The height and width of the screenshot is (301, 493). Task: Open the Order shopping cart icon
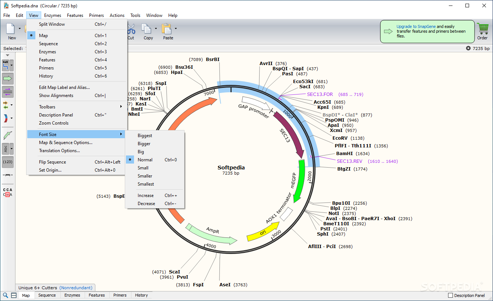point(482,29)
